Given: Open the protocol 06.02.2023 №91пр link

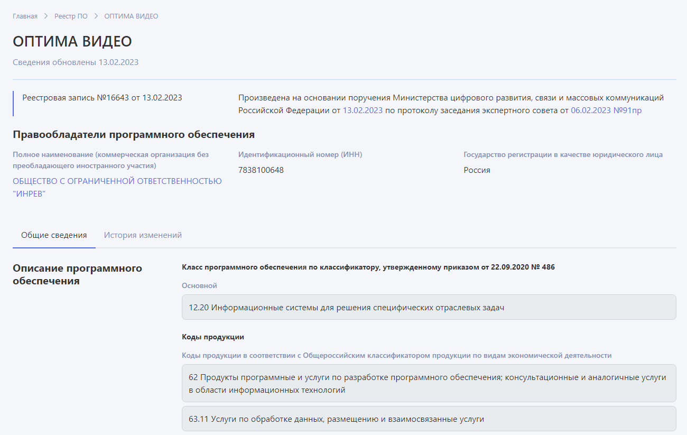Looking at the screenshot, I should click(x=606, y=110).
